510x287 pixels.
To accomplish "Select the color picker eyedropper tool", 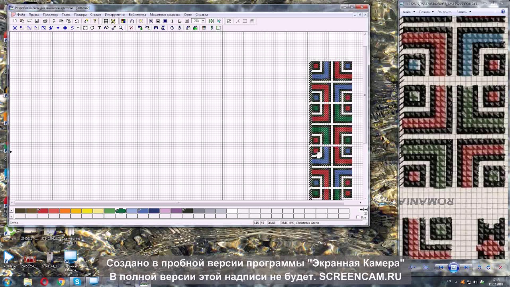I will pyautogui.click(x=114, y=28).
